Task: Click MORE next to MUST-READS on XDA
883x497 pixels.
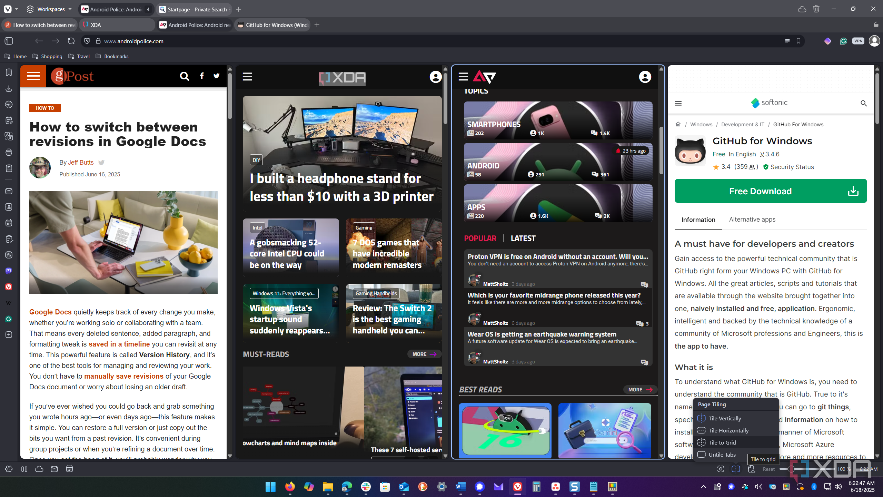Action: (x=424, y=354)
